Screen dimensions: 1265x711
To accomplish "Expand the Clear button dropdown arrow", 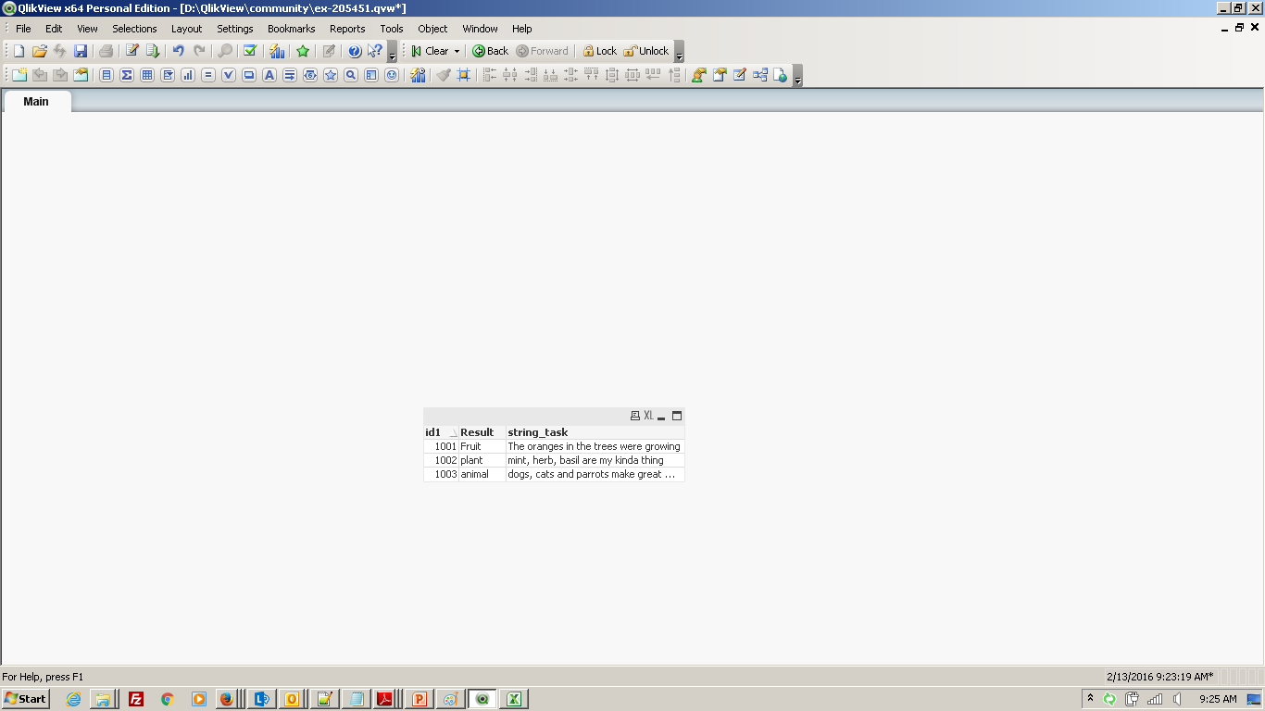I will click(457, 52).
